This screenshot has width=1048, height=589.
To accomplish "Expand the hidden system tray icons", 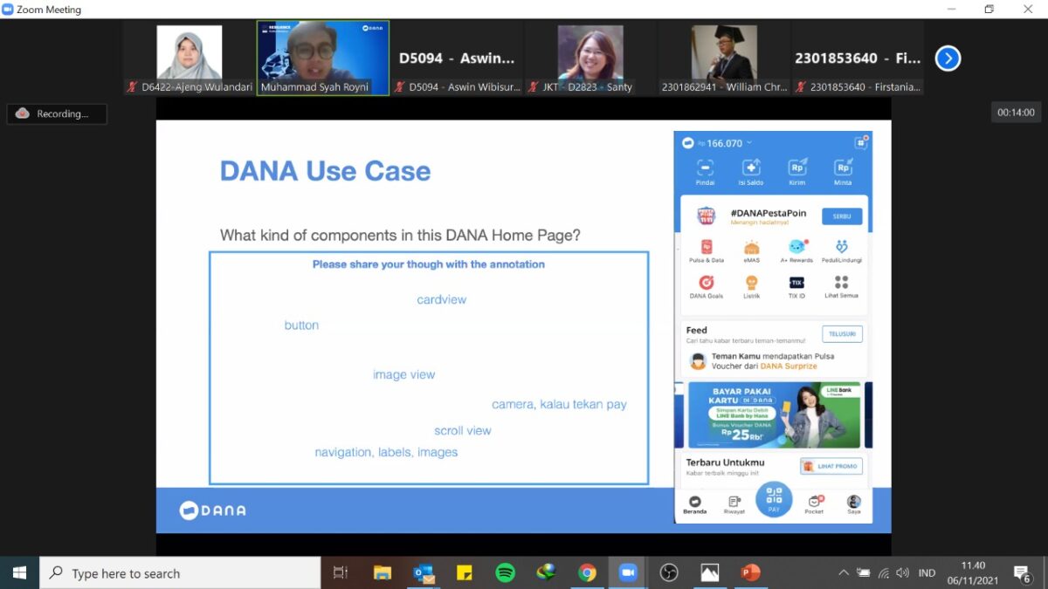I will [x=843, y=572].
